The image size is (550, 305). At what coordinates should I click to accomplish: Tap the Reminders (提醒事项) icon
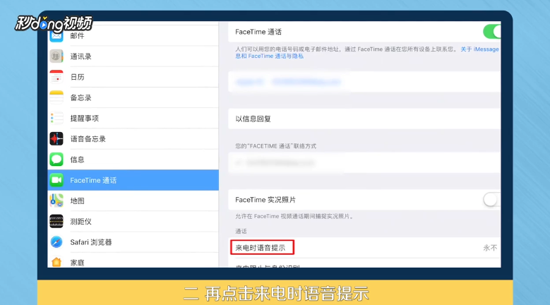pos(56,118)
